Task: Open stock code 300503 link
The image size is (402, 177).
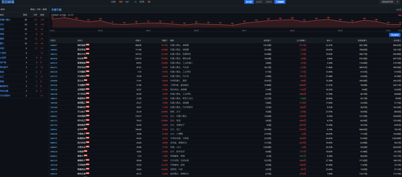Action: 54,49
